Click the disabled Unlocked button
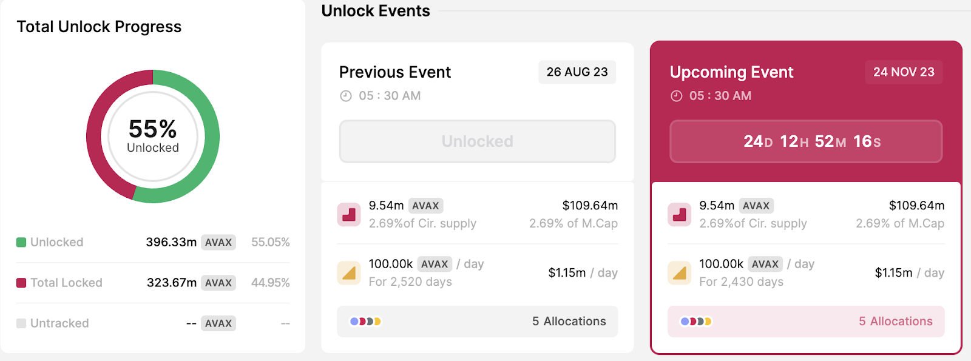This screenshot has width=971, height=361. [477, 141]
